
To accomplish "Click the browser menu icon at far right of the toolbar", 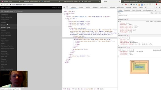I will pos(159,4).
